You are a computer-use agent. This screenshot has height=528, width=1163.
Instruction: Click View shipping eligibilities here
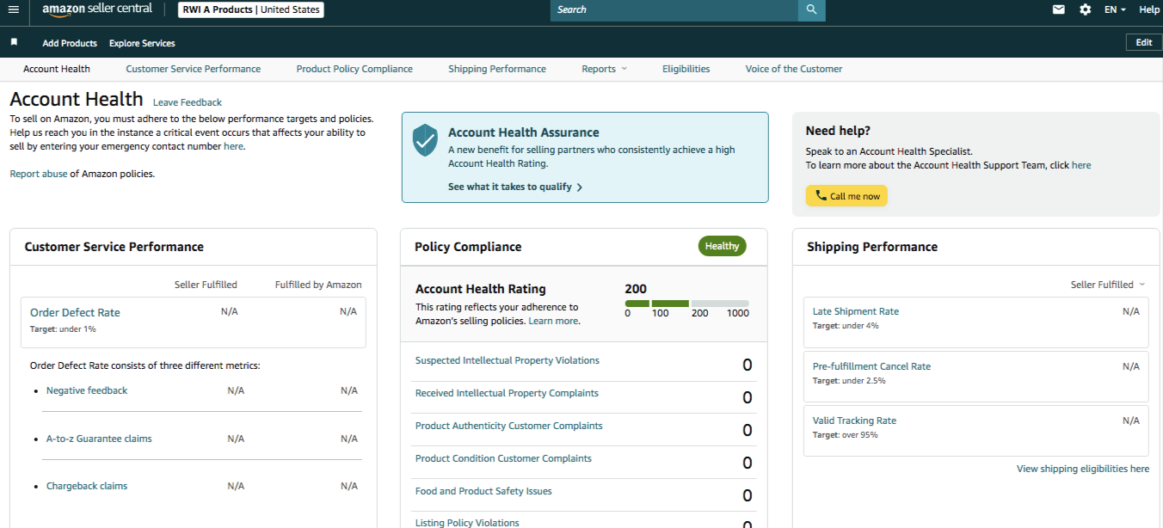[1083, 469]
